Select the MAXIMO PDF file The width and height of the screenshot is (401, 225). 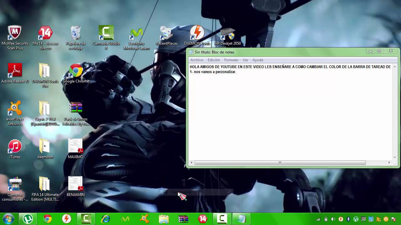click(x=76, y=149)
